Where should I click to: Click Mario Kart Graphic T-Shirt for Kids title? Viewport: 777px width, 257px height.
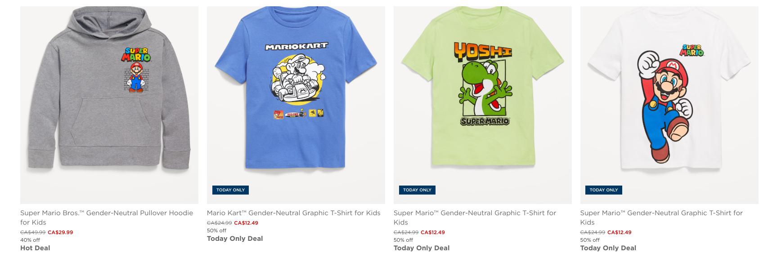coord(294,213)
